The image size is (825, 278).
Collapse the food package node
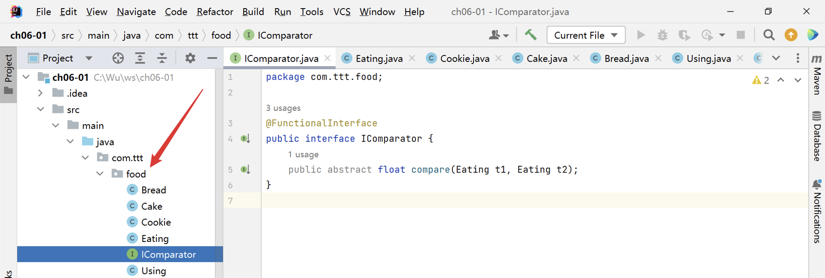pyautogui.click(x=100, y=174)
